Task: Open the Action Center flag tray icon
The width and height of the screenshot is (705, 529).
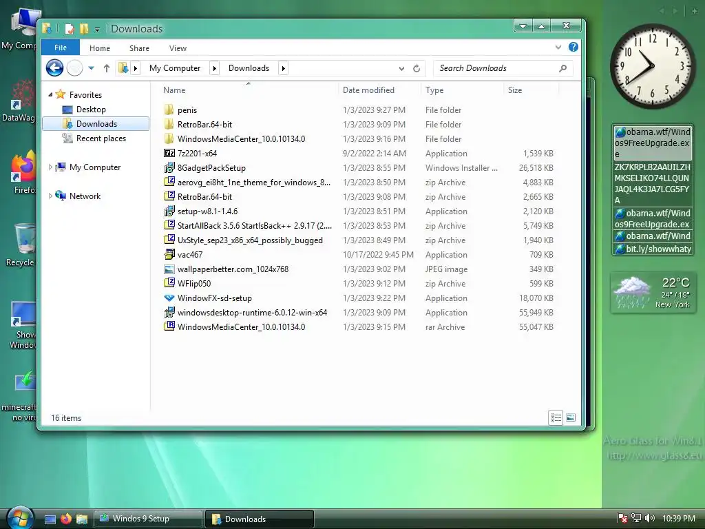Action: tap(622, 518)
